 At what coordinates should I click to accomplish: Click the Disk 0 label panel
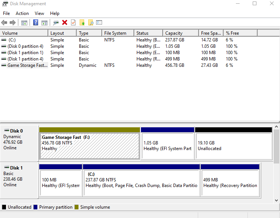(x=19, y=142)
